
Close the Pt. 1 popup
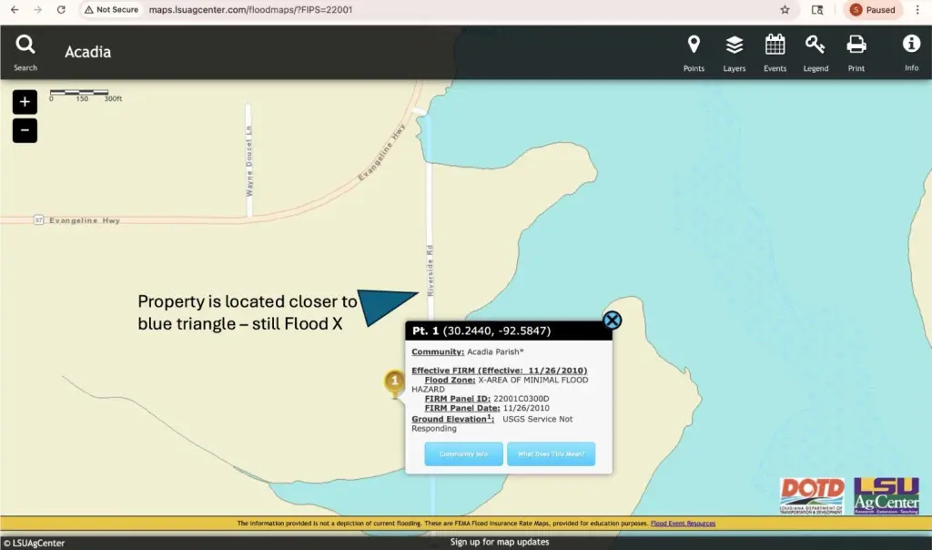613,320
